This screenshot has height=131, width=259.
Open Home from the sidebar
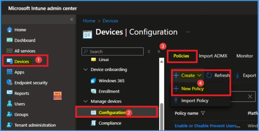(20, 30)
